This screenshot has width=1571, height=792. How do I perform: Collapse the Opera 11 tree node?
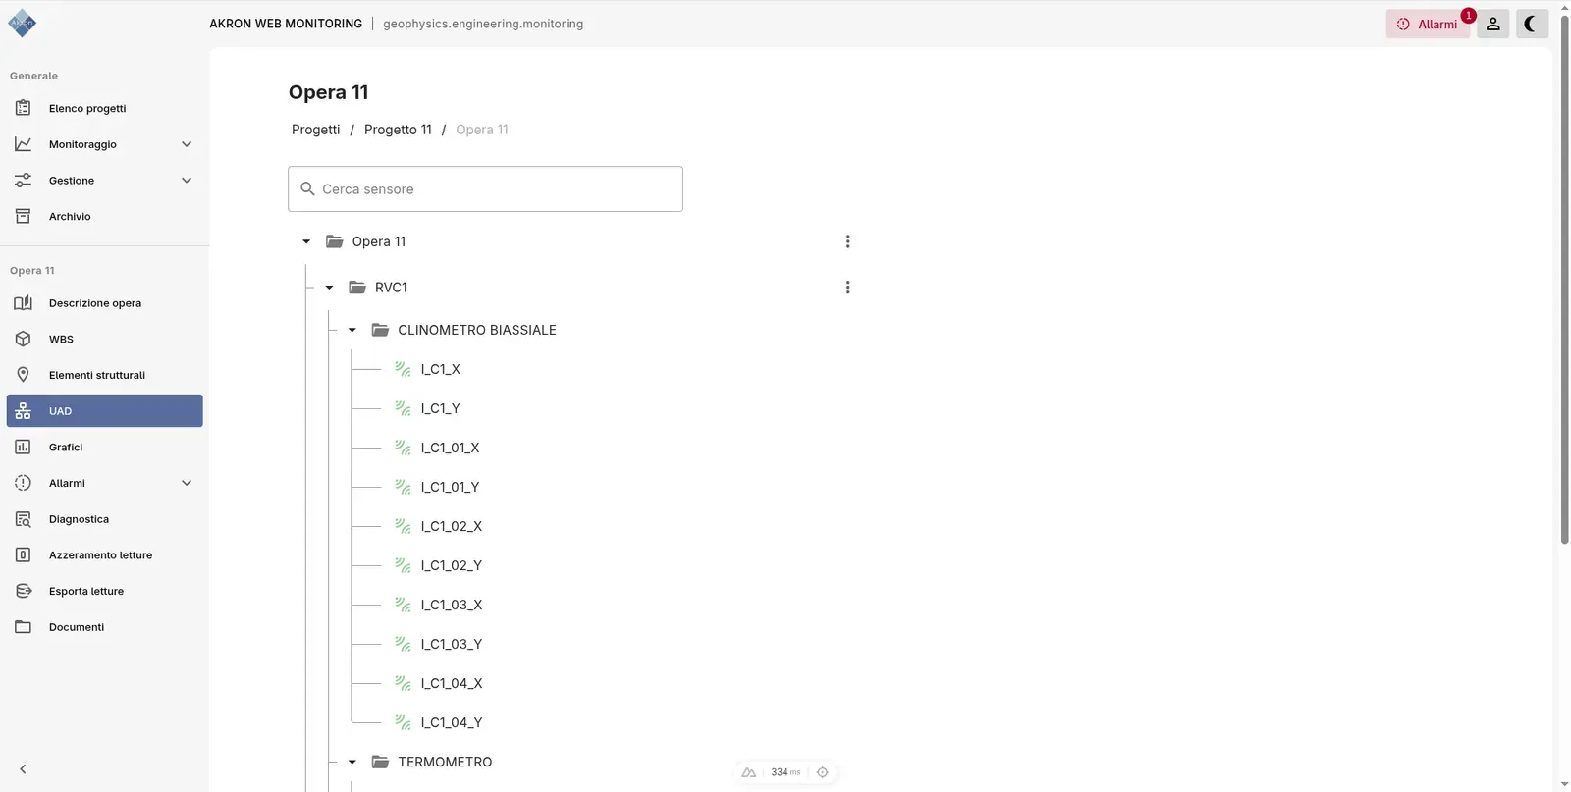[x=306, y=241]
